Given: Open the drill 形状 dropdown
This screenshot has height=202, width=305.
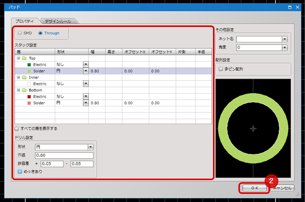Looking at the screenshot, I should click(x=90, y=147).
